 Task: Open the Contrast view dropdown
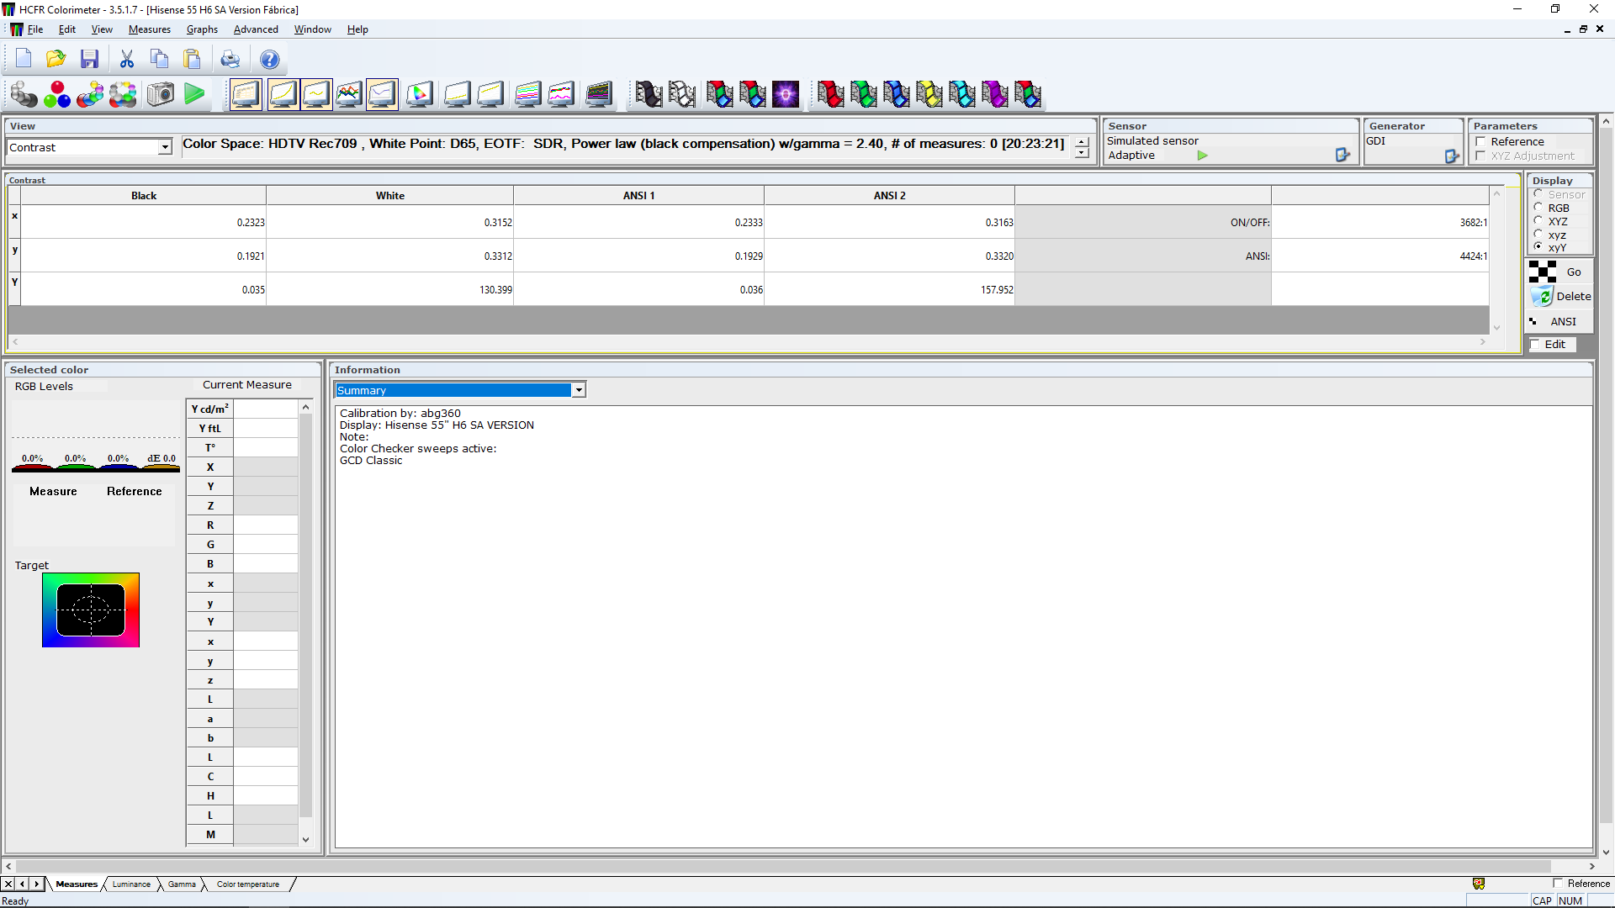pyautogui.click(x=165, y=147)
